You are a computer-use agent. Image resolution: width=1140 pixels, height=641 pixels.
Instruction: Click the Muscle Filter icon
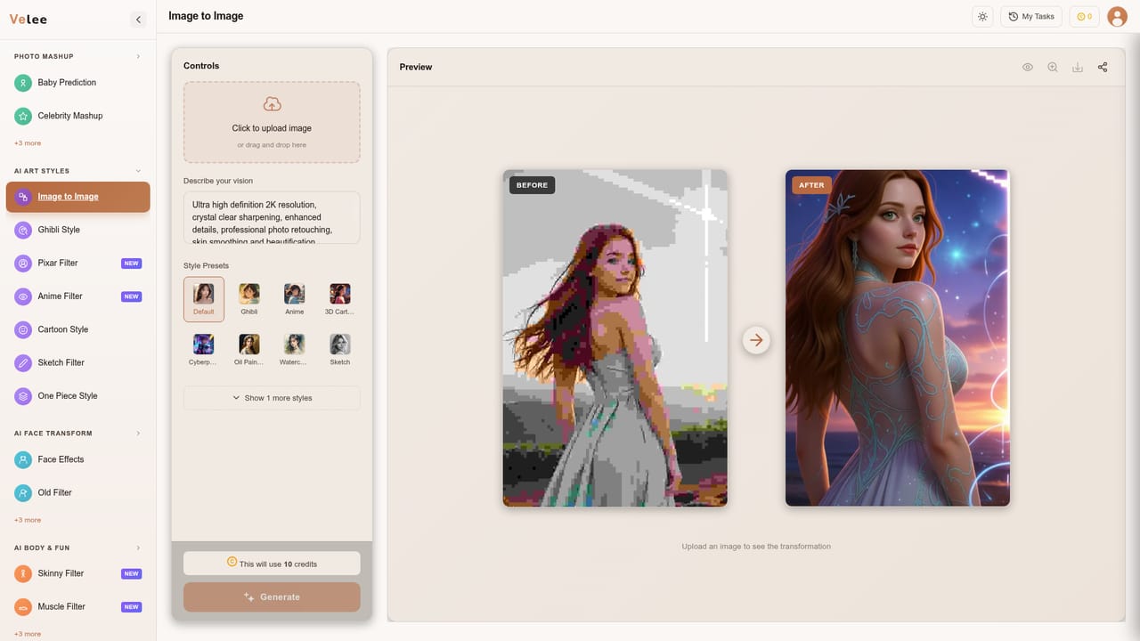23,606
